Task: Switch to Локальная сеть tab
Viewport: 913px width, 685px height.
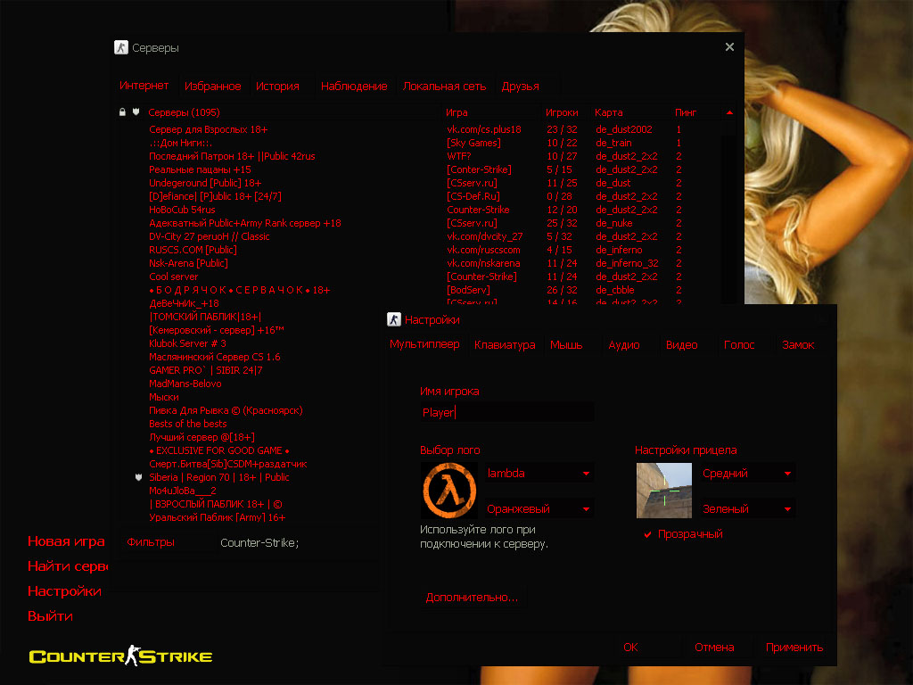Action: (444, 87)
